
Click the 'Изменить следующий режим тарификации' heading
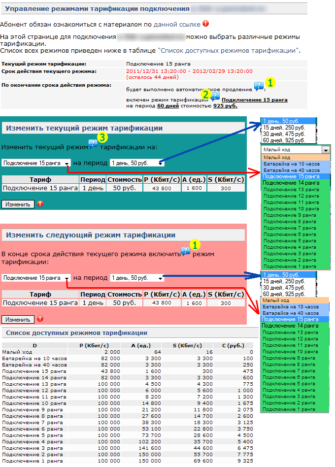(x=91, y=235)
